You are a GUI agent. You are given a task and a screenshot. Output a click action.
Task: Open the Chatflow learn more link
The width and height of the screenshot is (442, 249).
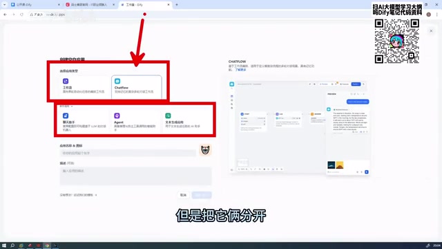(240, 70)
